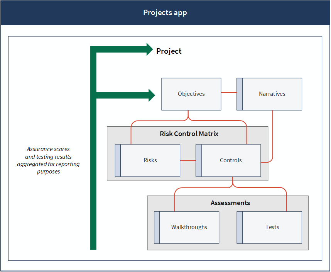Image resolution: width=331 pixels, height=272 pixels.
Task: Click the Assessments heading
Action: click(230, 203)
